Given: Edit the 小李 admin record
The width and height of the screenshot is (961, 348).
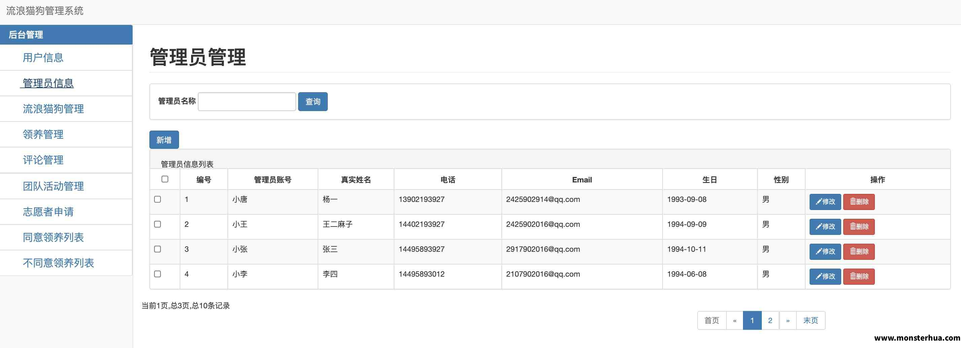Looking at the screenshot, I should [x=825, y=277].
